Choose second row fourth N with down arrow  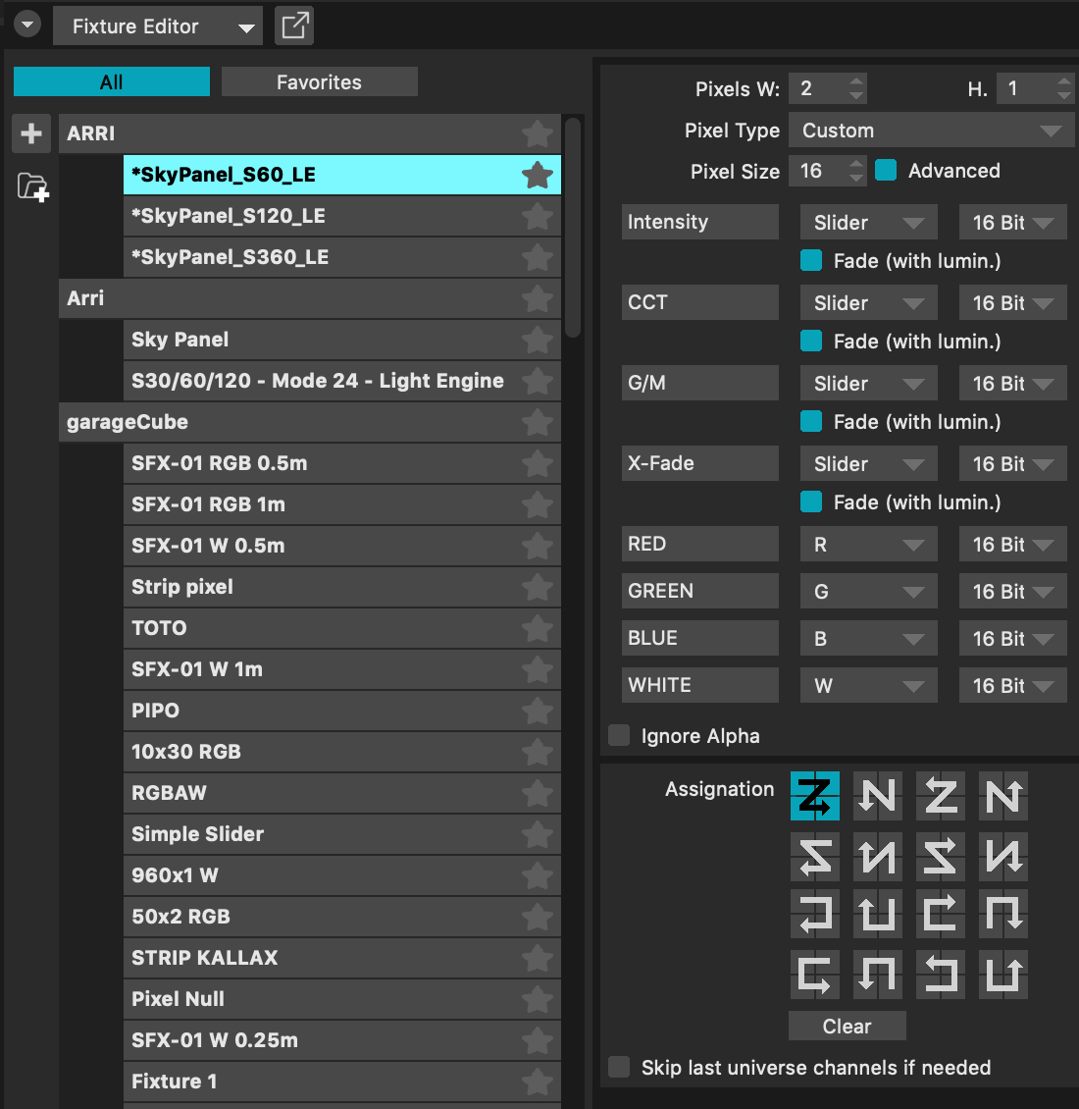click(1003, 856)
